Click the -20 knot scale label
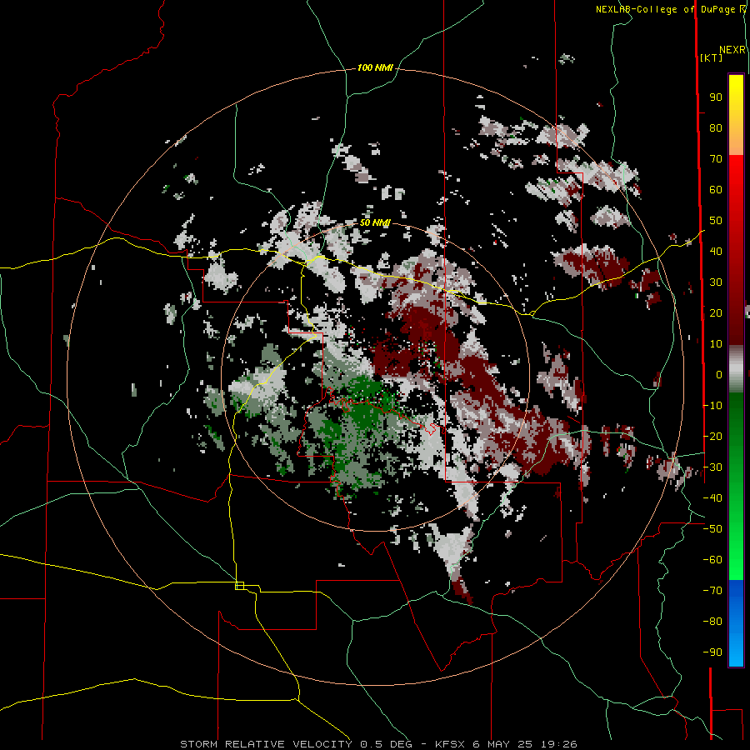This screenshot has height=750, width=750. 712,437
